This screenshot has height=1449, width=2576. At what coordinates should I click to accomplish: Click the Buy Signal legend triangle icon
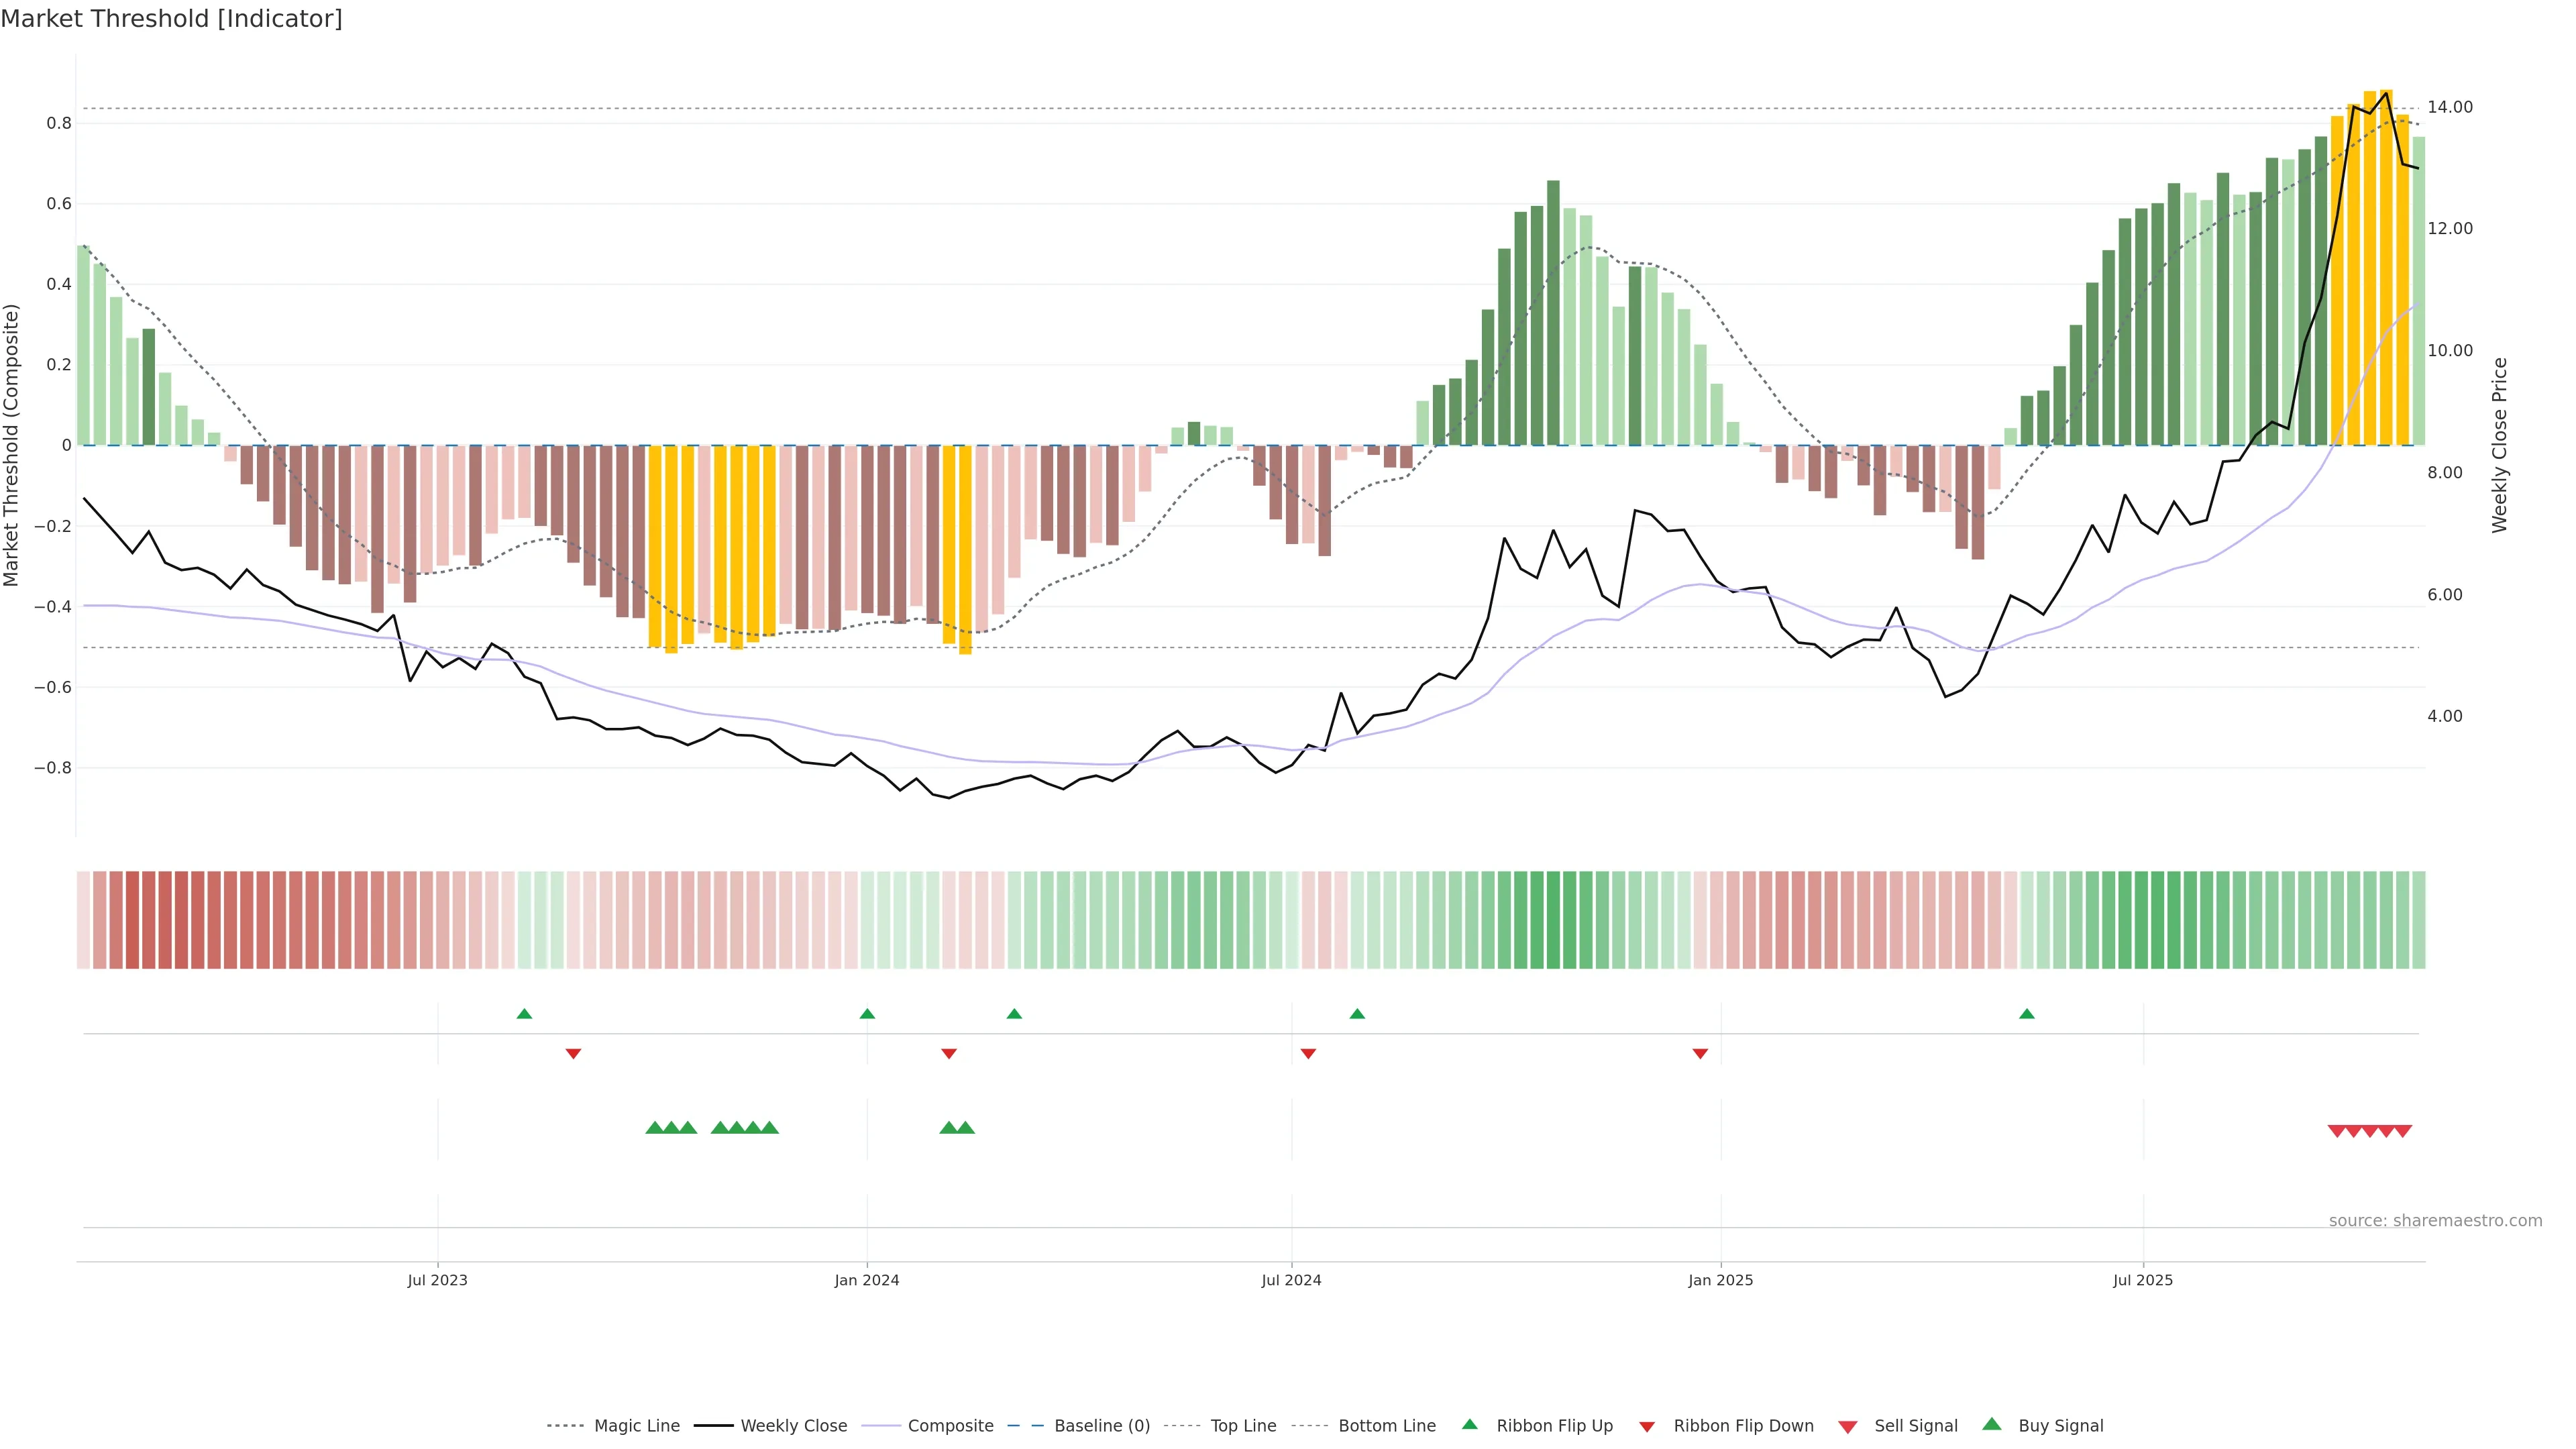point(1991,1424)
